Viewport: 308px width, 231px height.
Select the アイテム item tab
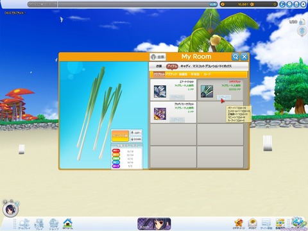[172, 66]
